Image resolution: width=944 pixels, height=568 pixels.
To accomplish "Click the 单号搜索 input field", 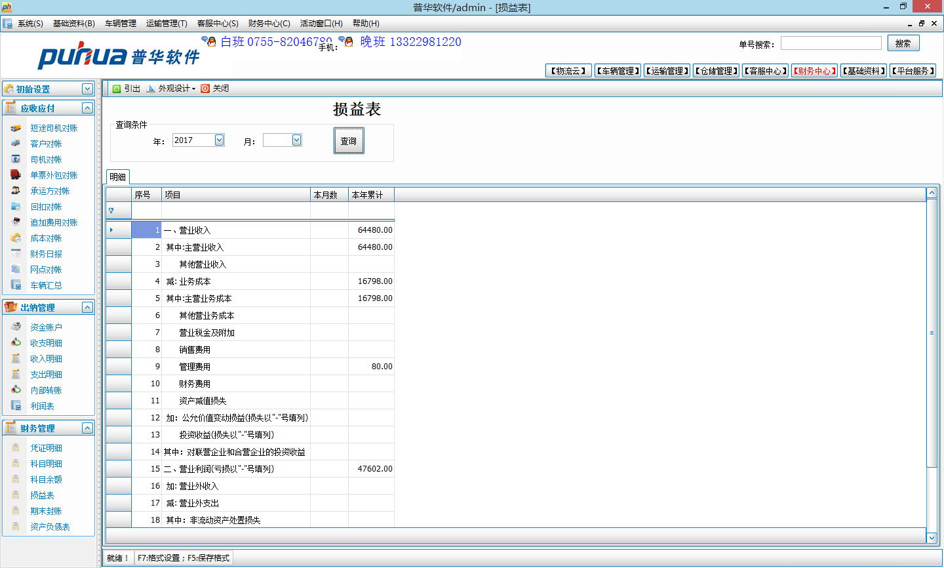I will tap(831, 43).
